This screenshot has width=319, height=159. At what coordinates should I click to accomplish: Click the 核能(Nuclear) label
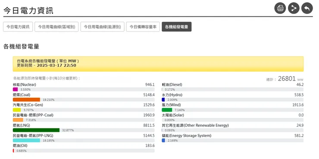25,84
